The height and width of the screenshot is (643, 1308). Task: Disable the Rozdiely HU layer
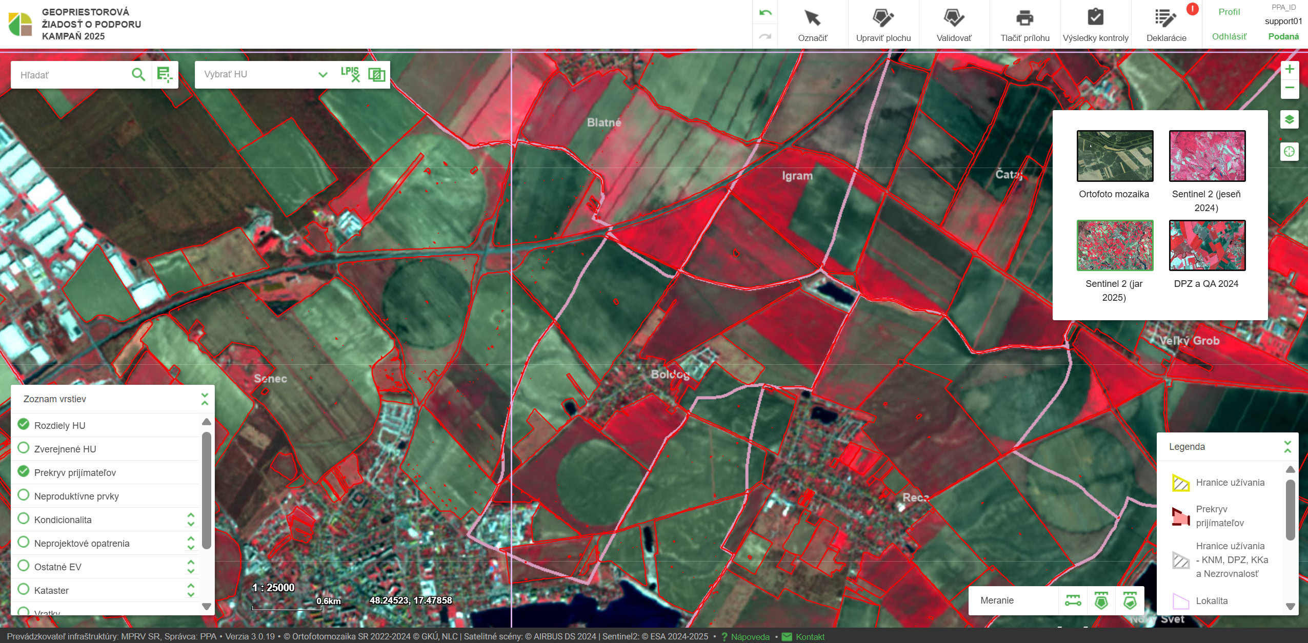[24, 425]
